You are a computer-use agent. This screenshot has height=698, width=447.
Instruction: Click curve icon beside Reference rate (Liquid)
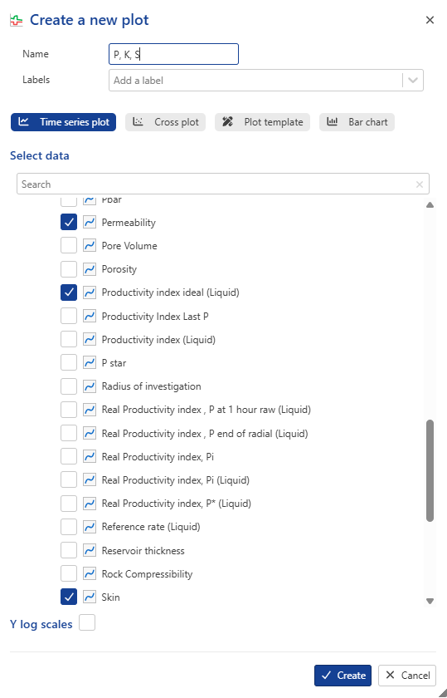click(x=90, y=527)
